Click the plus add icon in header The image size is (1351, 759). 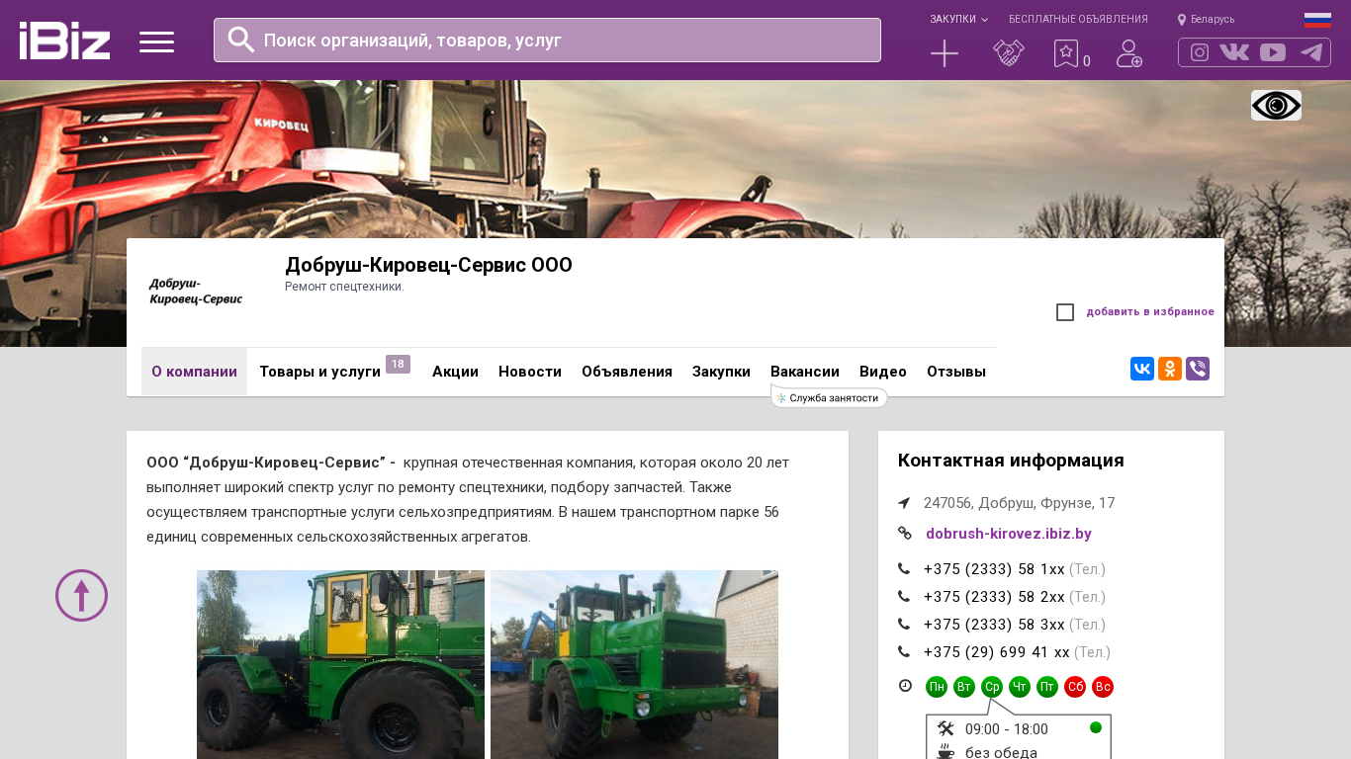(x=945, y=53)
